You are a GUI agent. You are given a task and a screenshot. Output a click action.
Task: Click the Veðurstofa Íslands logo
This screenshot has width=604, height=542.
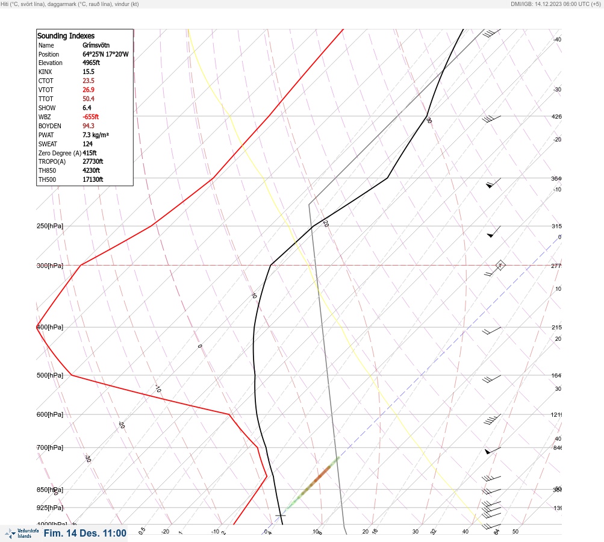click(x=22, y=534)
